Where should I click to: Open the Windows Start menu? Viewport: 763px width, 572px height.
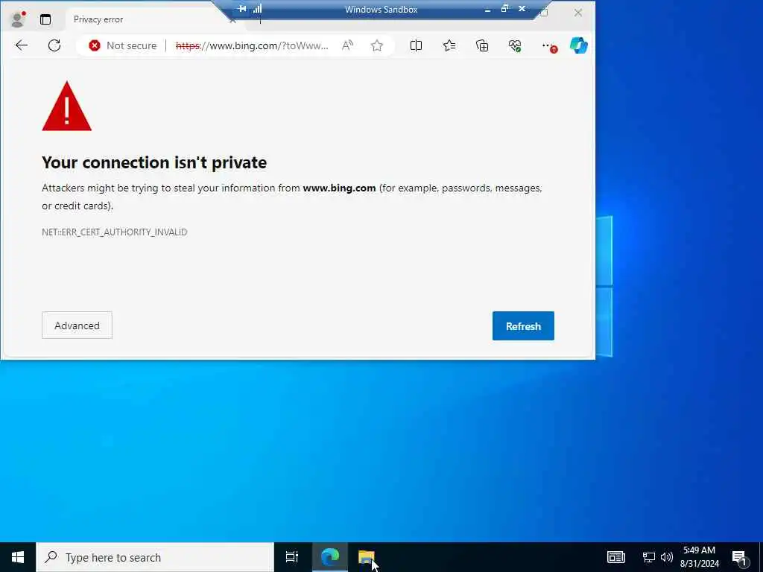point(18,557)
